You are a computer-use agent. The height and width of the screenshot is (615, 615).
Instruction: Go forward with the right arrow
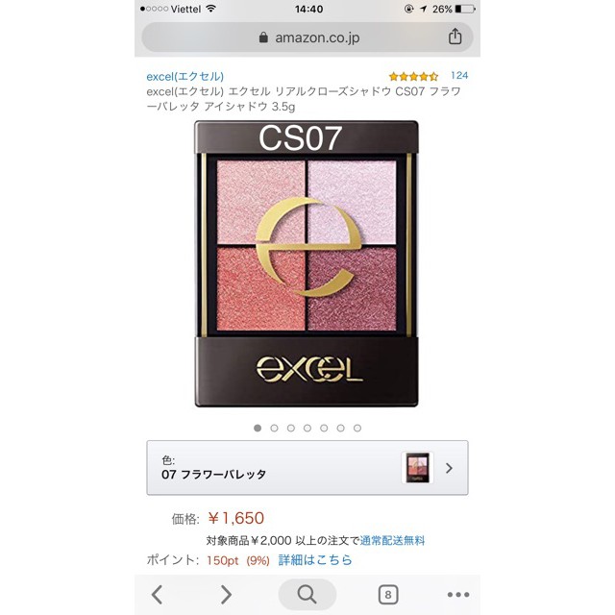coord(226,595)
